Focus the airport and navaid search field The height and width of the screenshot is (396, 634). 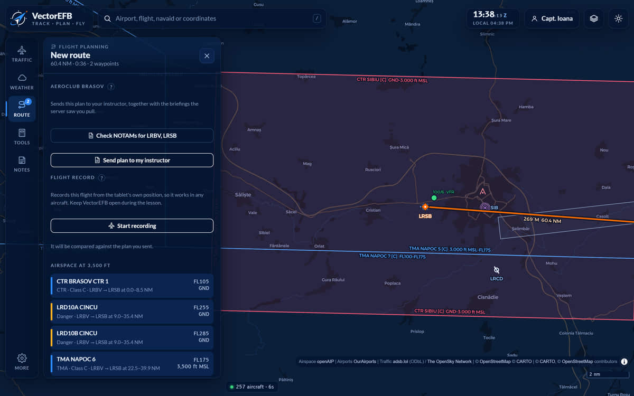[212, 18]
